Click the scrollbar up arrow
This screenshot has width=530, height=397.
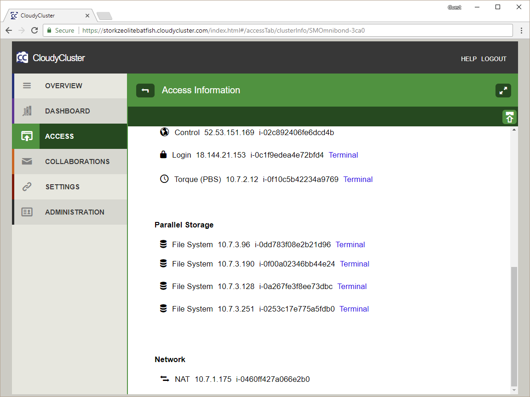tap(514, 130)
